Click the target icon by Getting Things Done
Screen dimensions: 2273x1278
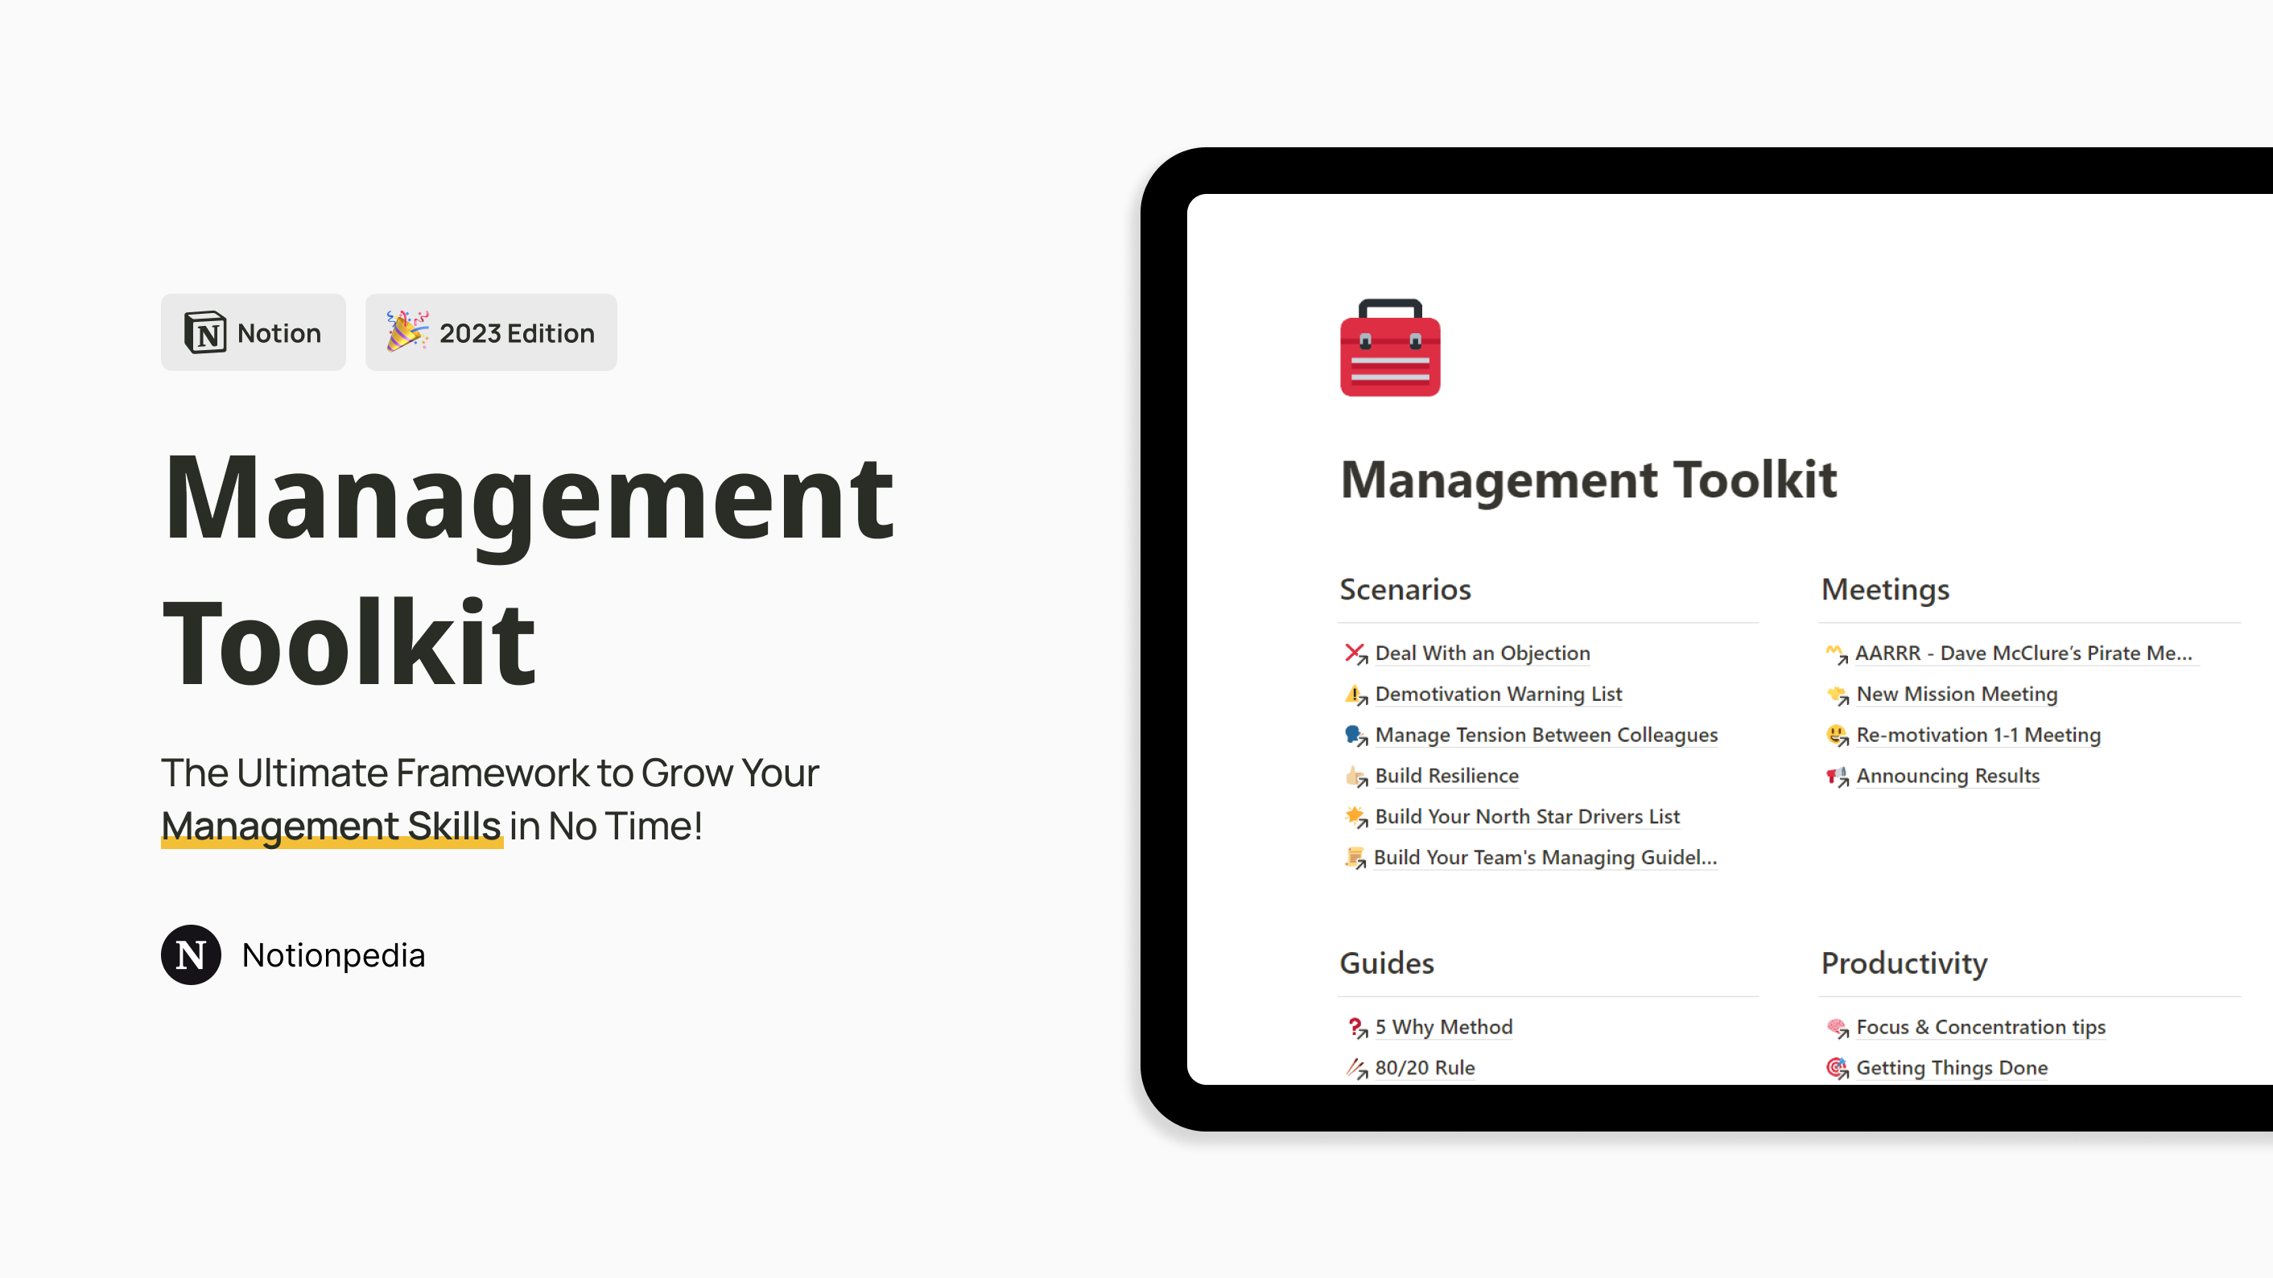(1836, 1068)
